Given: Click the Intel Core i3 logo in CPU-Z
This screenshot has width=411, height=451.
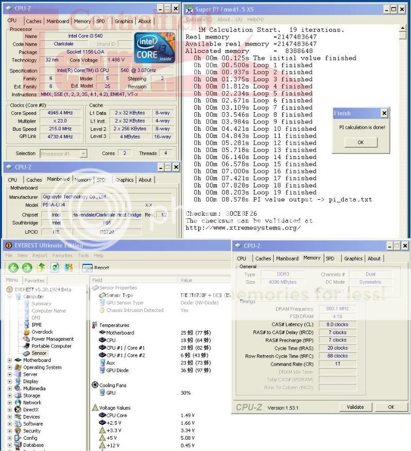Looking at the screenshot, I should point(155,48).
